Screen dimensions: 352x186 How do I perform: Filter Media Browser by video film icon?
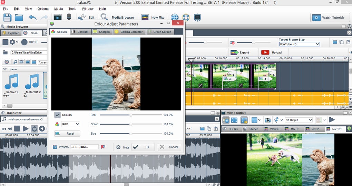pyautogui.click(x=21, y=62)
